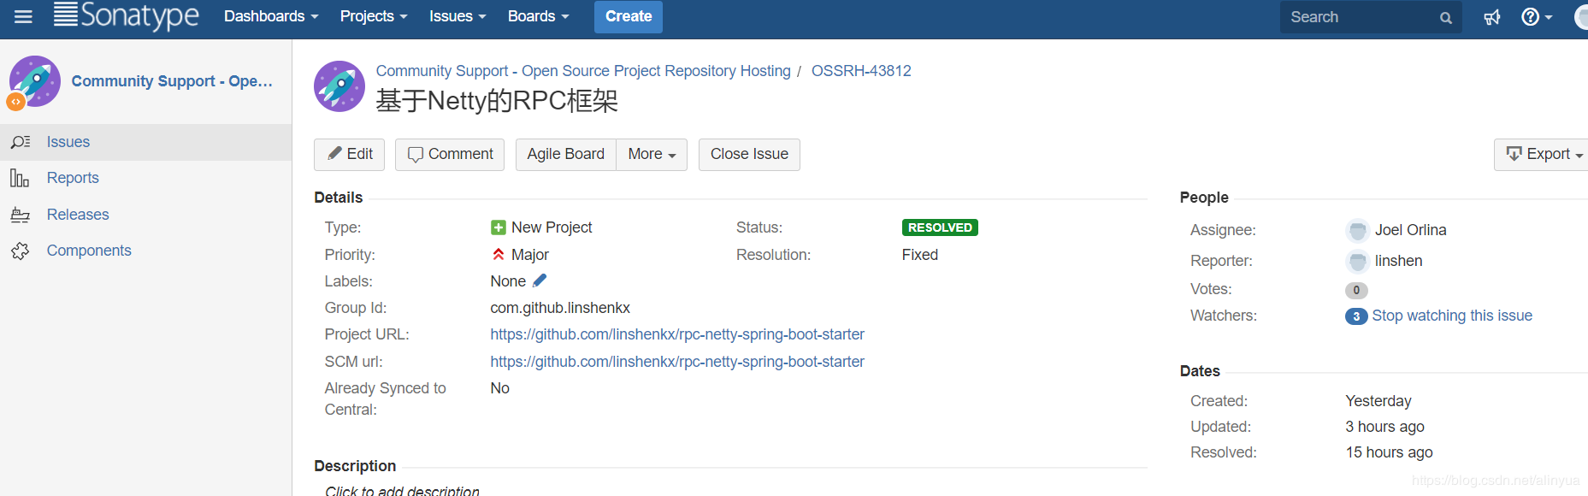Image resolution: width=1588 pixels, height=496 pixels.
Task: Select Reports in the sidebar
Action: coord(145,178)
